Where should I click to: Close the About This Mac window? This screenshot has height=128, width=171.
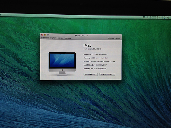(42, 35)
